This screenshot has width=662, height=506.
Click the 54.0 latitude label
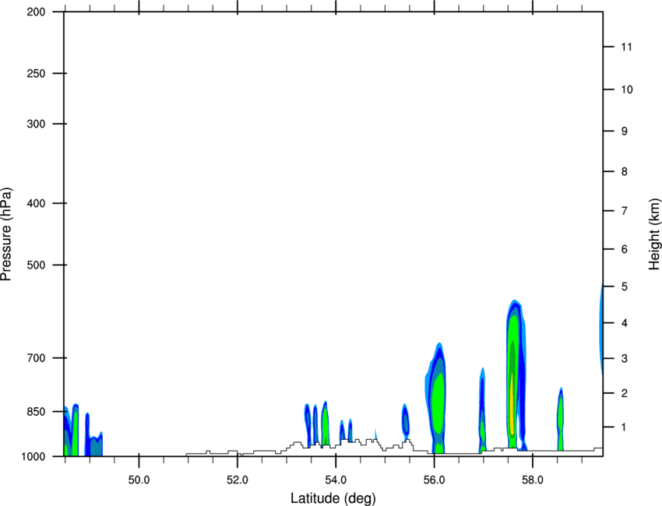(336, 480)
